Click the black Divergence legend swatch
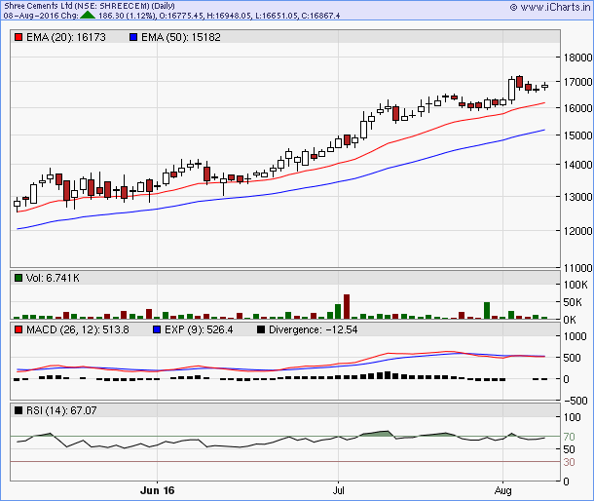 coord(261,329)
